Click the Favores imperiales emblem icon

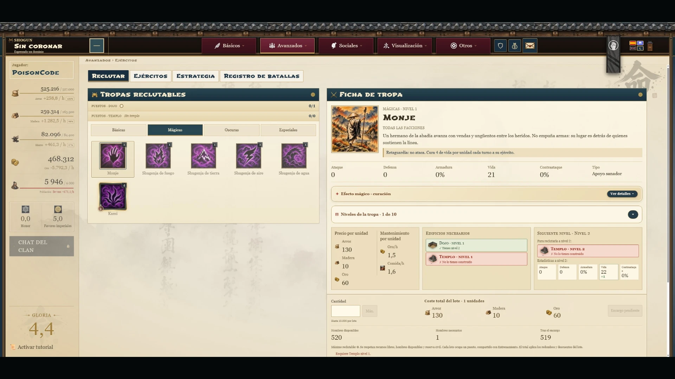point(58,210)
